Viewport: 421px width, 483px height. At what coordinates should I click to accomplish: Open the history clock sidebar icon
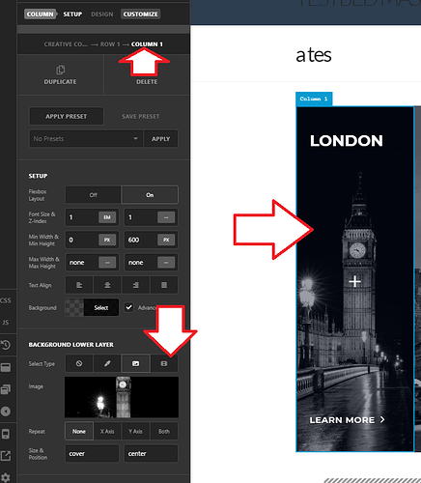tap(6, 345)
